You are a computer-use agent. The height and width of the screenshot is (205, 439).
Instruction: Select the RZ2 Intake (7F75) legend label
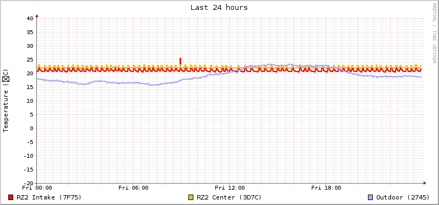[49, 197]
